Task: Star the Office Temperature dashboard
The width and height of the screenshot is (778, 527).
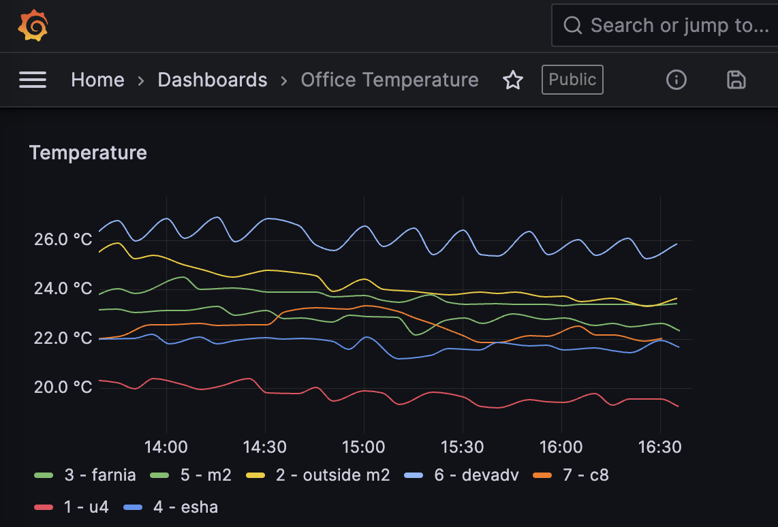Action: 512,80
